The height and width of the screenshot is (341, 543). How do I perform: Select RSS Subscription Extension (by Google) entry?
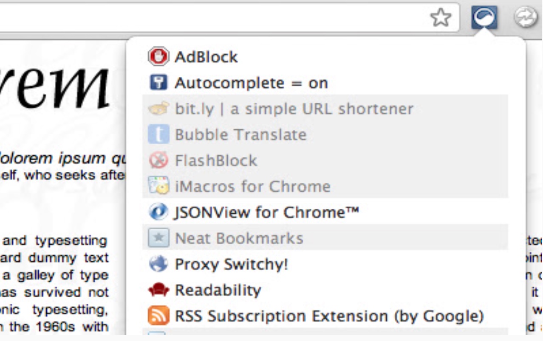point(325,316)
